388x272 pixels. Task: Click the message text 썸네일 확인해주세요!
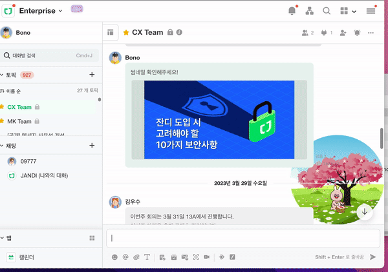point(154,72)
